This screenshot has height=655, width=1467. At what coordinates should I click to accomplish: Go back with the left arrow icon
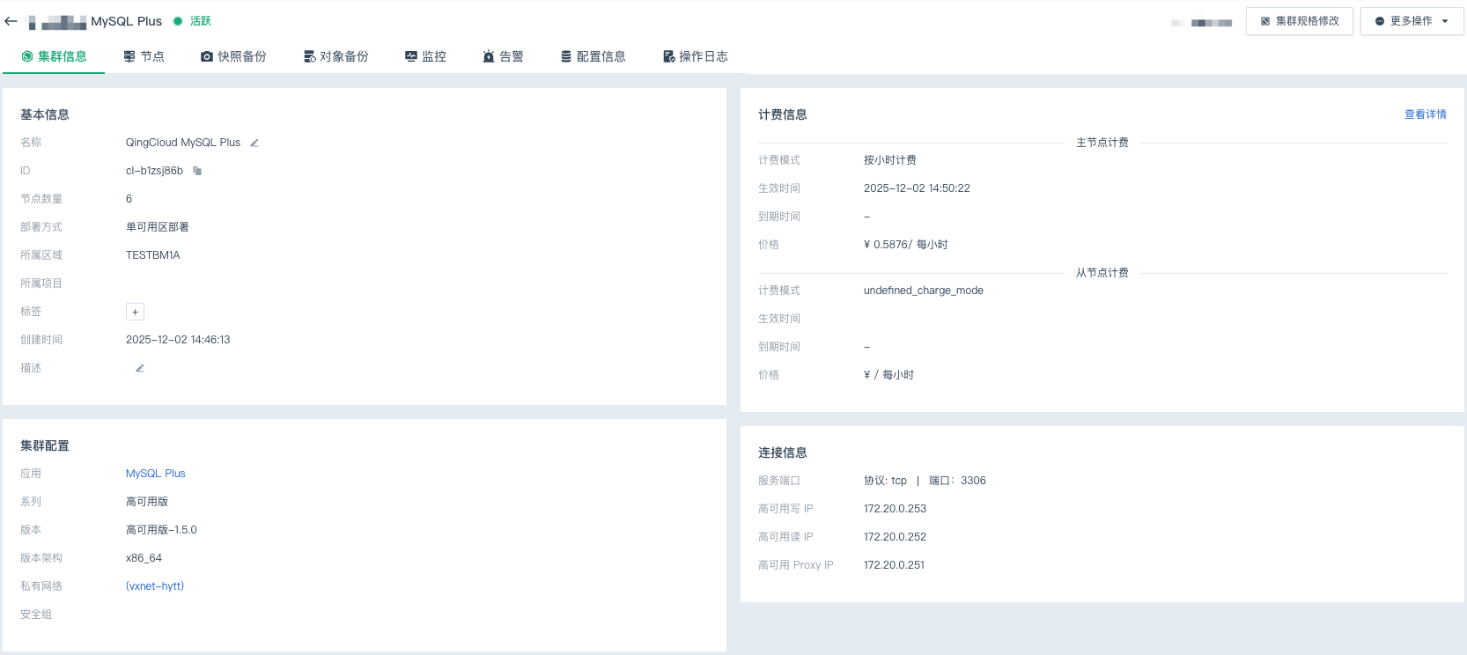tap(11, 21)
